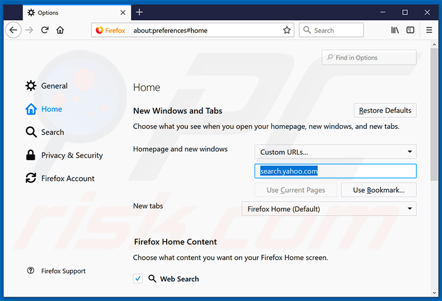This screenshot has height=301, width=442.
Task: Select the Home settings category
Action: click(x=44, y=109)
